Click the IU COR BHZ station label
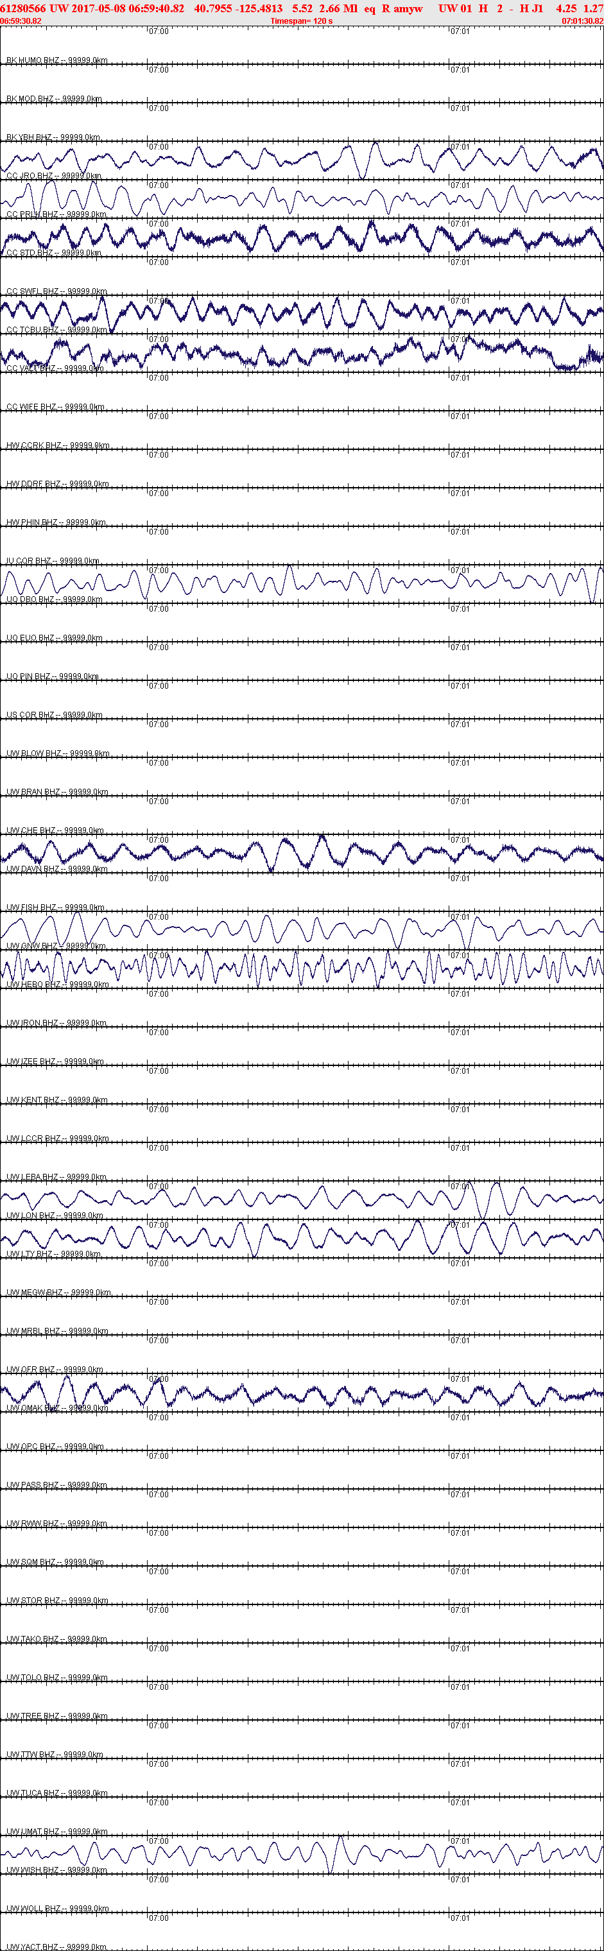The width and height of the screenshot is (604, 1951). pos(52,561)
